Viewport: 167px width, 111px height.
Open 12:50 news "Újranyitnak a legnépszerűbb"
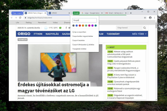coord(123,83)
